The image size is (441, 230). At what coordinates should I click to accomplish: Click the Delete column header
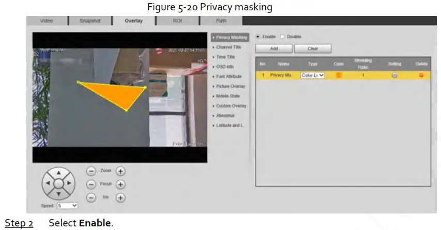pos(421,64)
